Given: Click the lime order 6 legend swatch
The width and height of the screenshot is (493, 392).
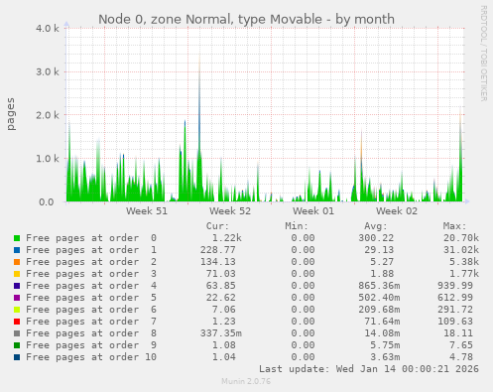Looking at the screenshot, I should 17,310.
